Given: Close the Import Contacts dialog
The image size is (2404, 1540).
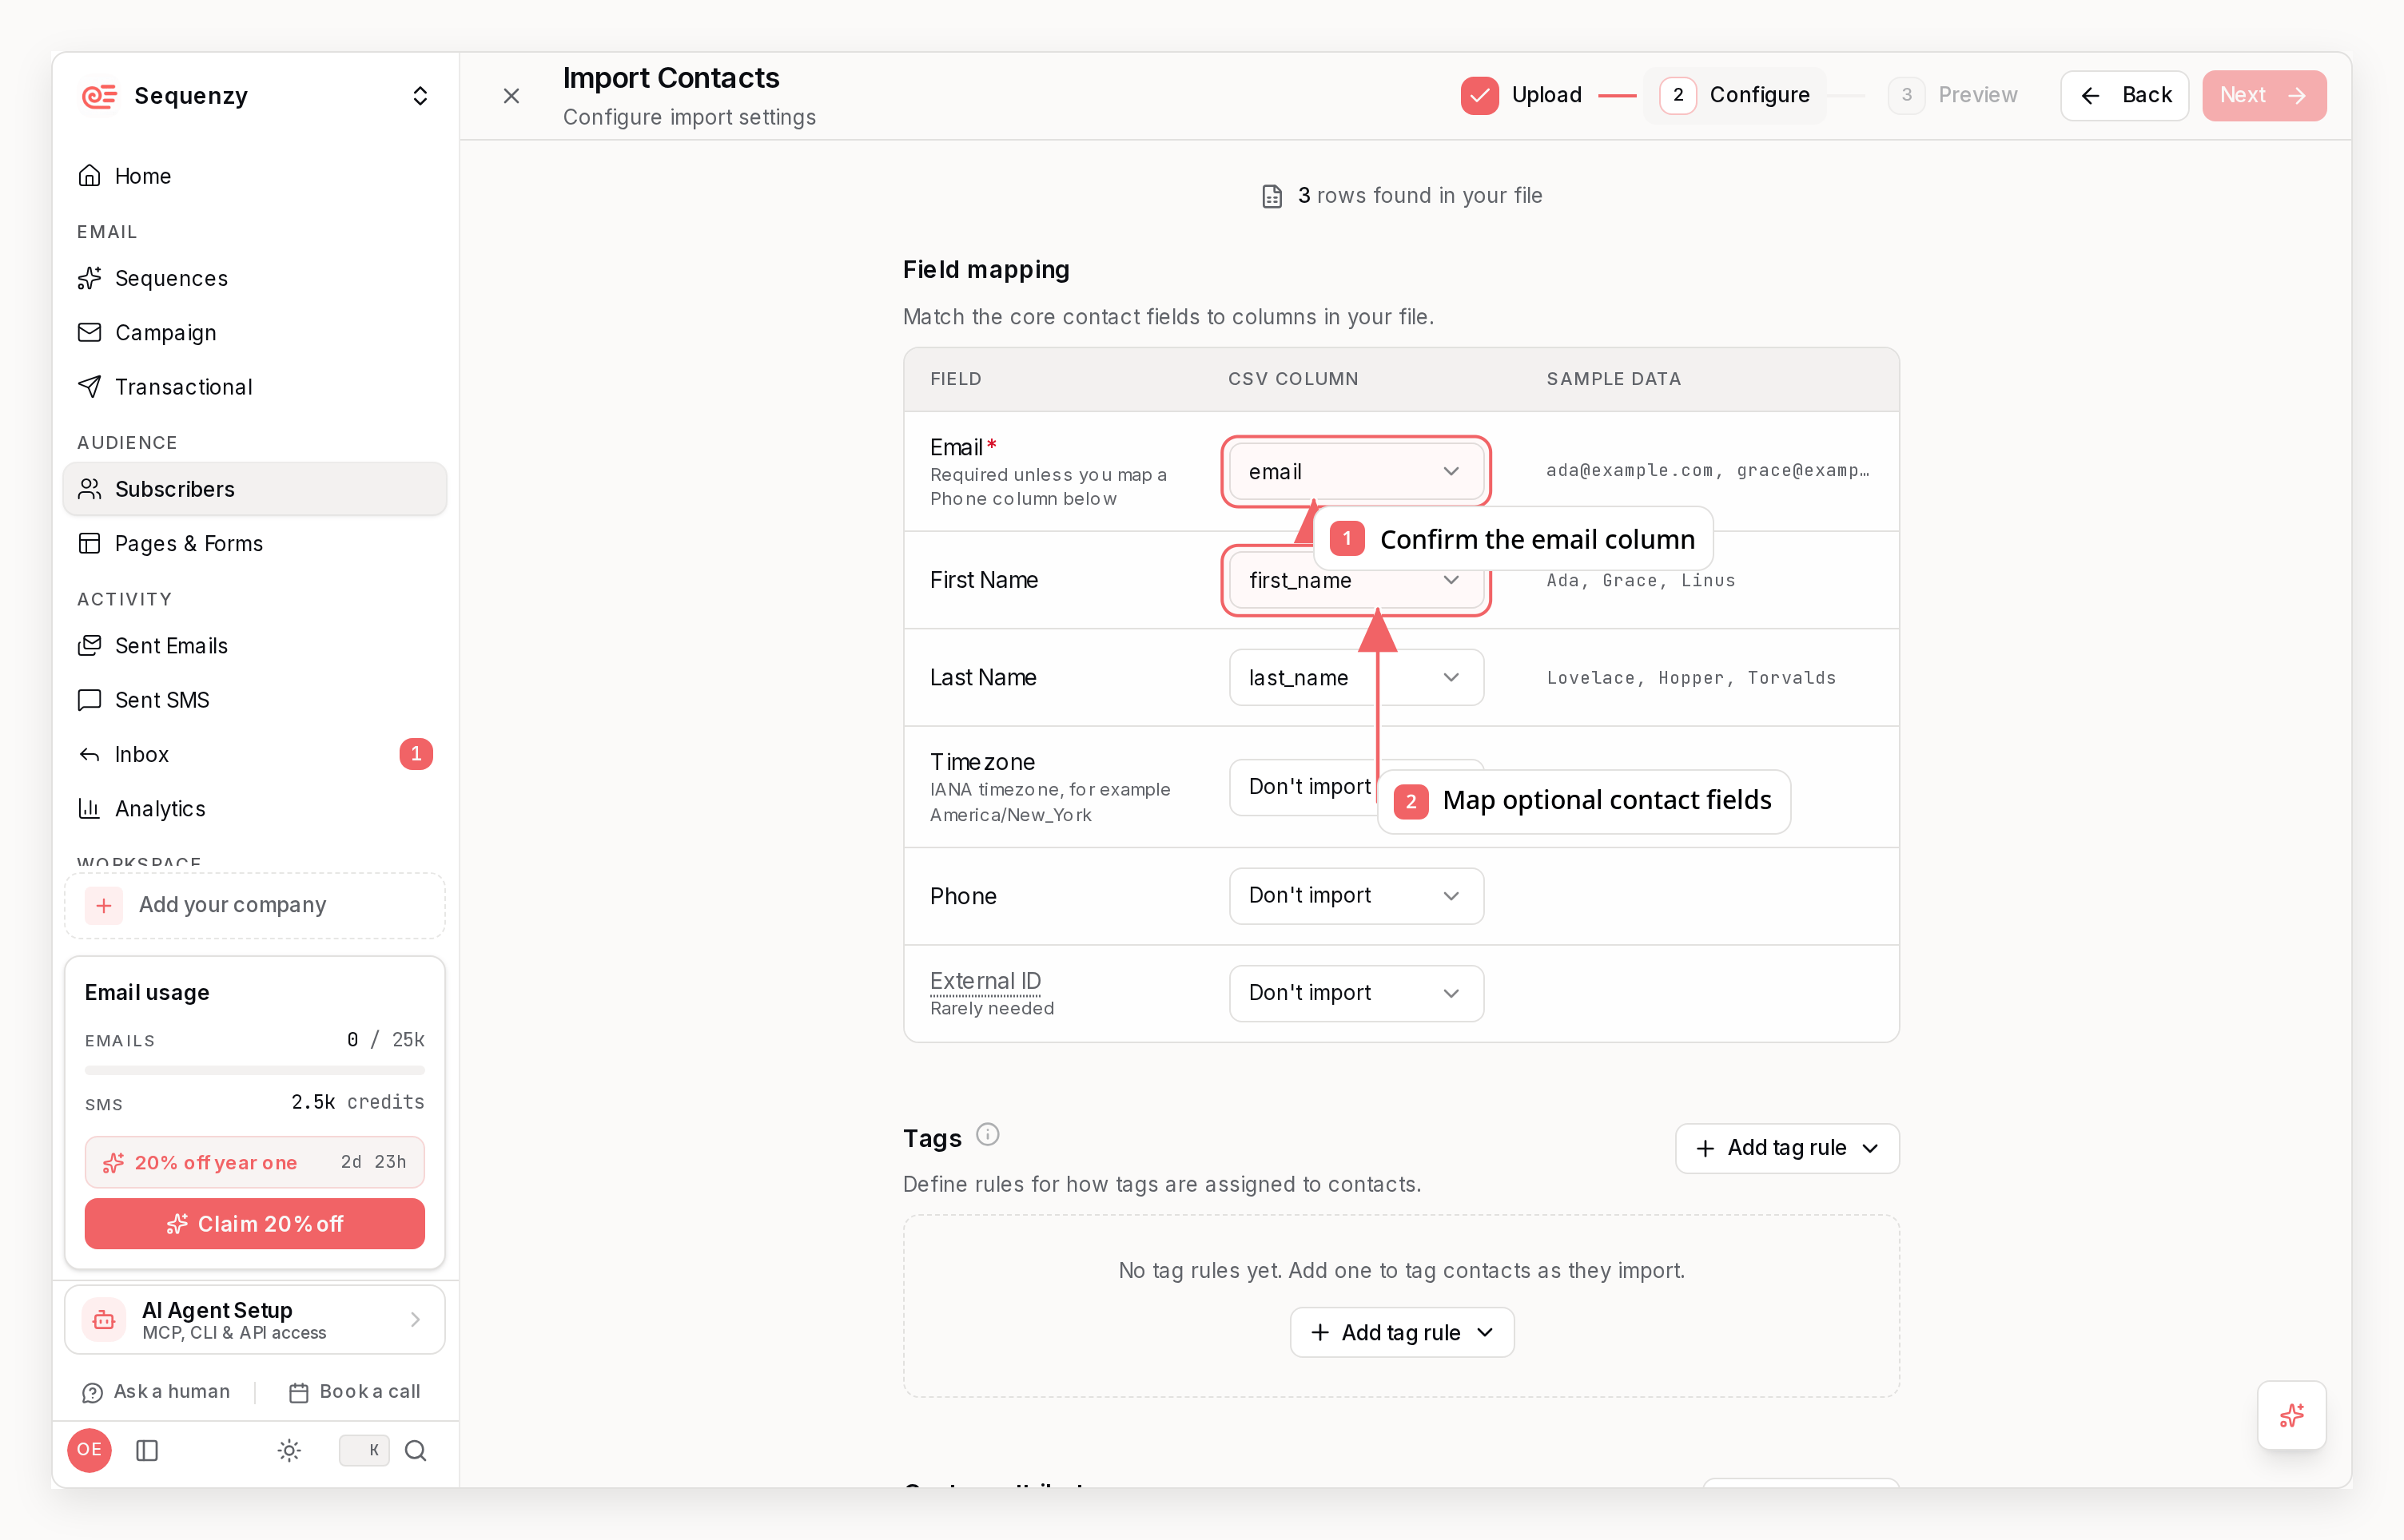Looking at the screenshot, I should (x=511, y=96).
